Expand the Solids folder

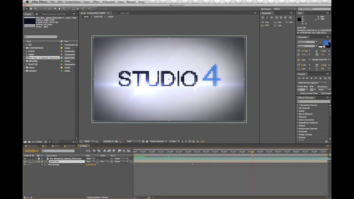25,68
